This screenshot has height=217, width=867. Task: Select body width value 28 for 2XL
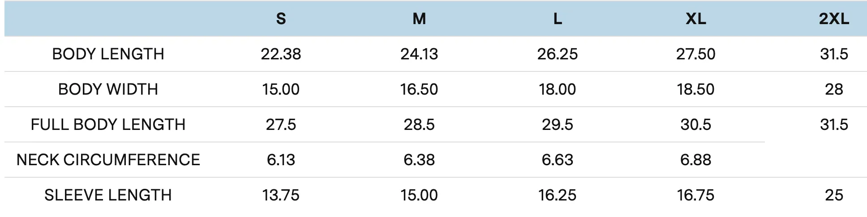[x=834, y=89]
